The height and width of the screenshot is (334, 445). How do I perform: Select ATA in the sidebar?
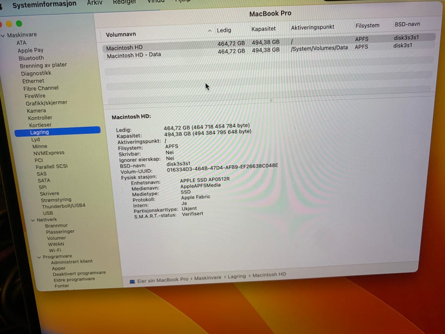click(21, 43)
